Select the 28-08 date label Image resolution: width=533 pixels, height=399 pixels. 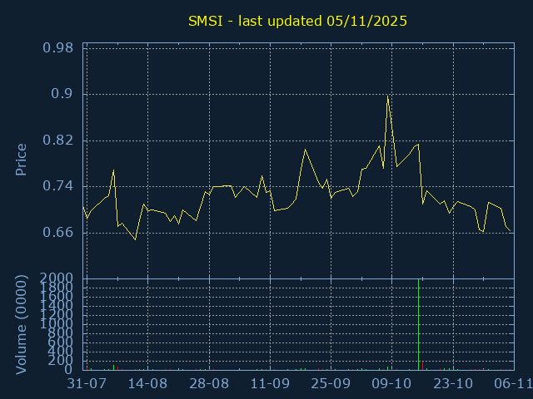pyautogui.click(x=209, y=384)
